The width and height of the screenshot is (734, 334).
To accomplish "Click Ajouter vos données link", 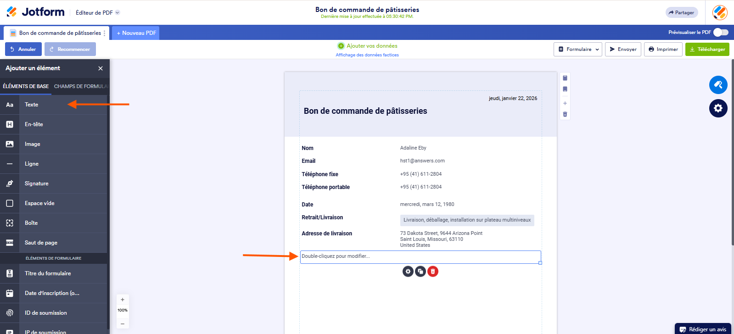I will point(368,46).
